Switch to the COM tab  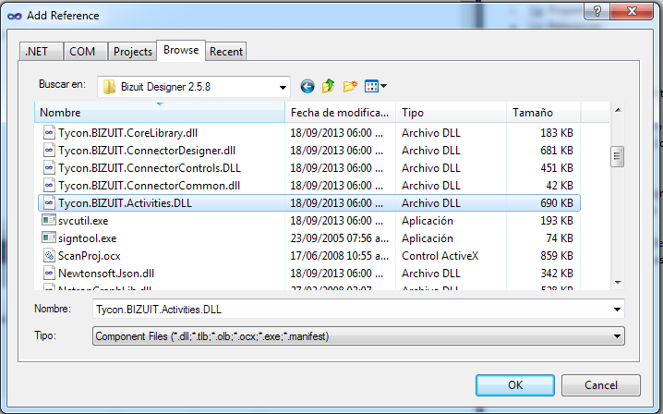click(x=85, y=52)
